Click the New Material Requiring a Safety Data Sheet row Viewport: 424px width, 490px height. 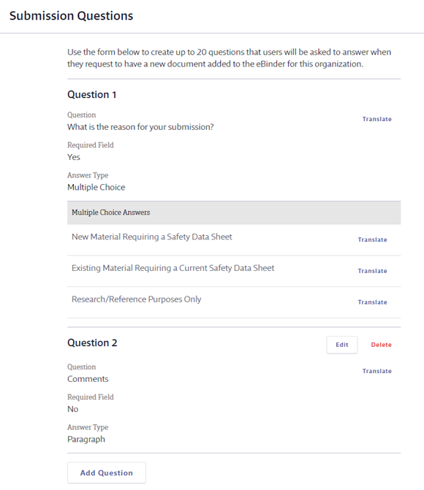point(234,240)
